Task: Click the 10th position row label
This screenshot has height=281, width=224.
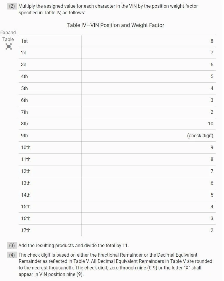Action: coord(26,148)
